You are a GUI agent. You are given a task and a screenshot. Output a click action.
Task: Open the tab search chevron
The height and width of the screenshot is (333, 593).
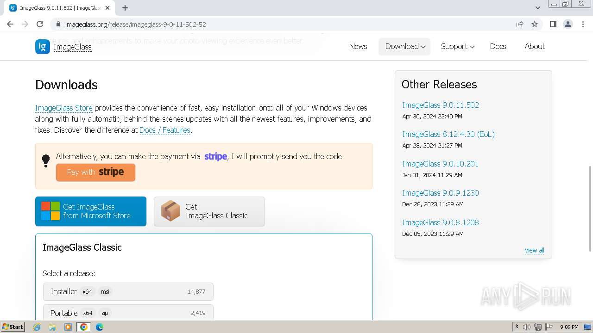tap(538, 8)
